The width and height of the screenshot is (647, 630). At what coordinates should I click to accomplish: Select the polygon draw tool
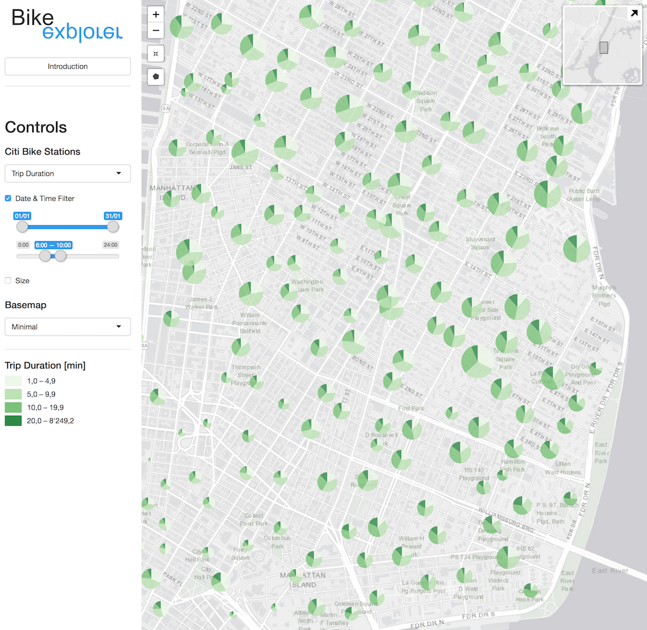pyautogui.click(x=156, y=77)
